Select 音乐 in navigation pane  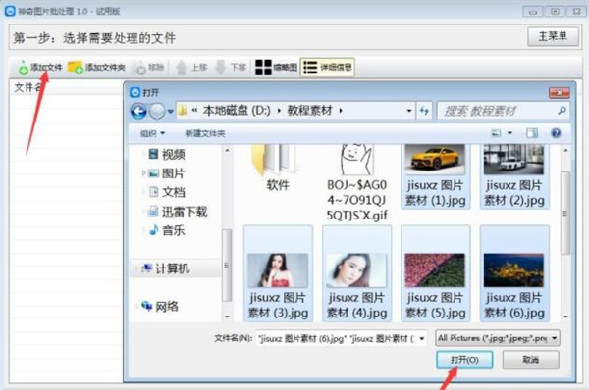[167, 230]
